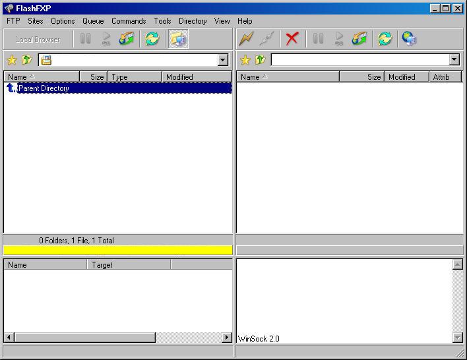Click the printer icon in local path box
467x360 pixels.
(x=46, y=60)
